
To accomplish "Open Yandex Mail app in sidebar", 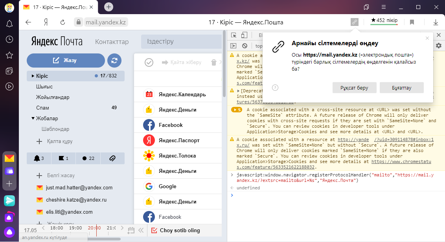I will pyautogui.click(x=9, y=158).
